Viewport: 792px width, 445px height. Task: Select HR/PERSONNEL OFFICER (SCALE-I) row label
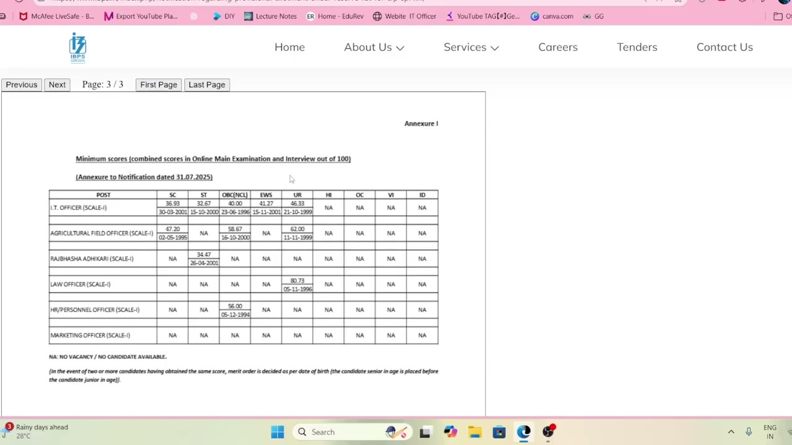(x=95, y=310)
